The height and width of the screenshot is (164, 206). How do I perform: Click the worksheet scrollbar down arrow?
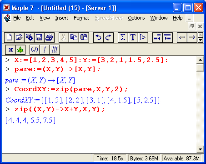(200, 149)
